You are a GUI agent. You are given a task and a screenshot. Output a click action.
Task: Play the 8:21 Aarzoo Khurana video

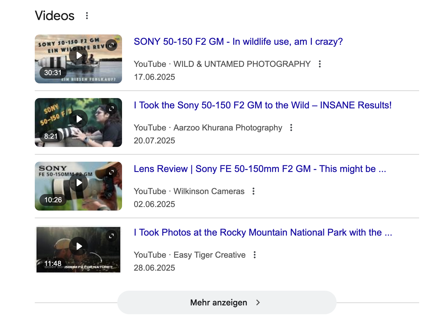click(78, 119)
